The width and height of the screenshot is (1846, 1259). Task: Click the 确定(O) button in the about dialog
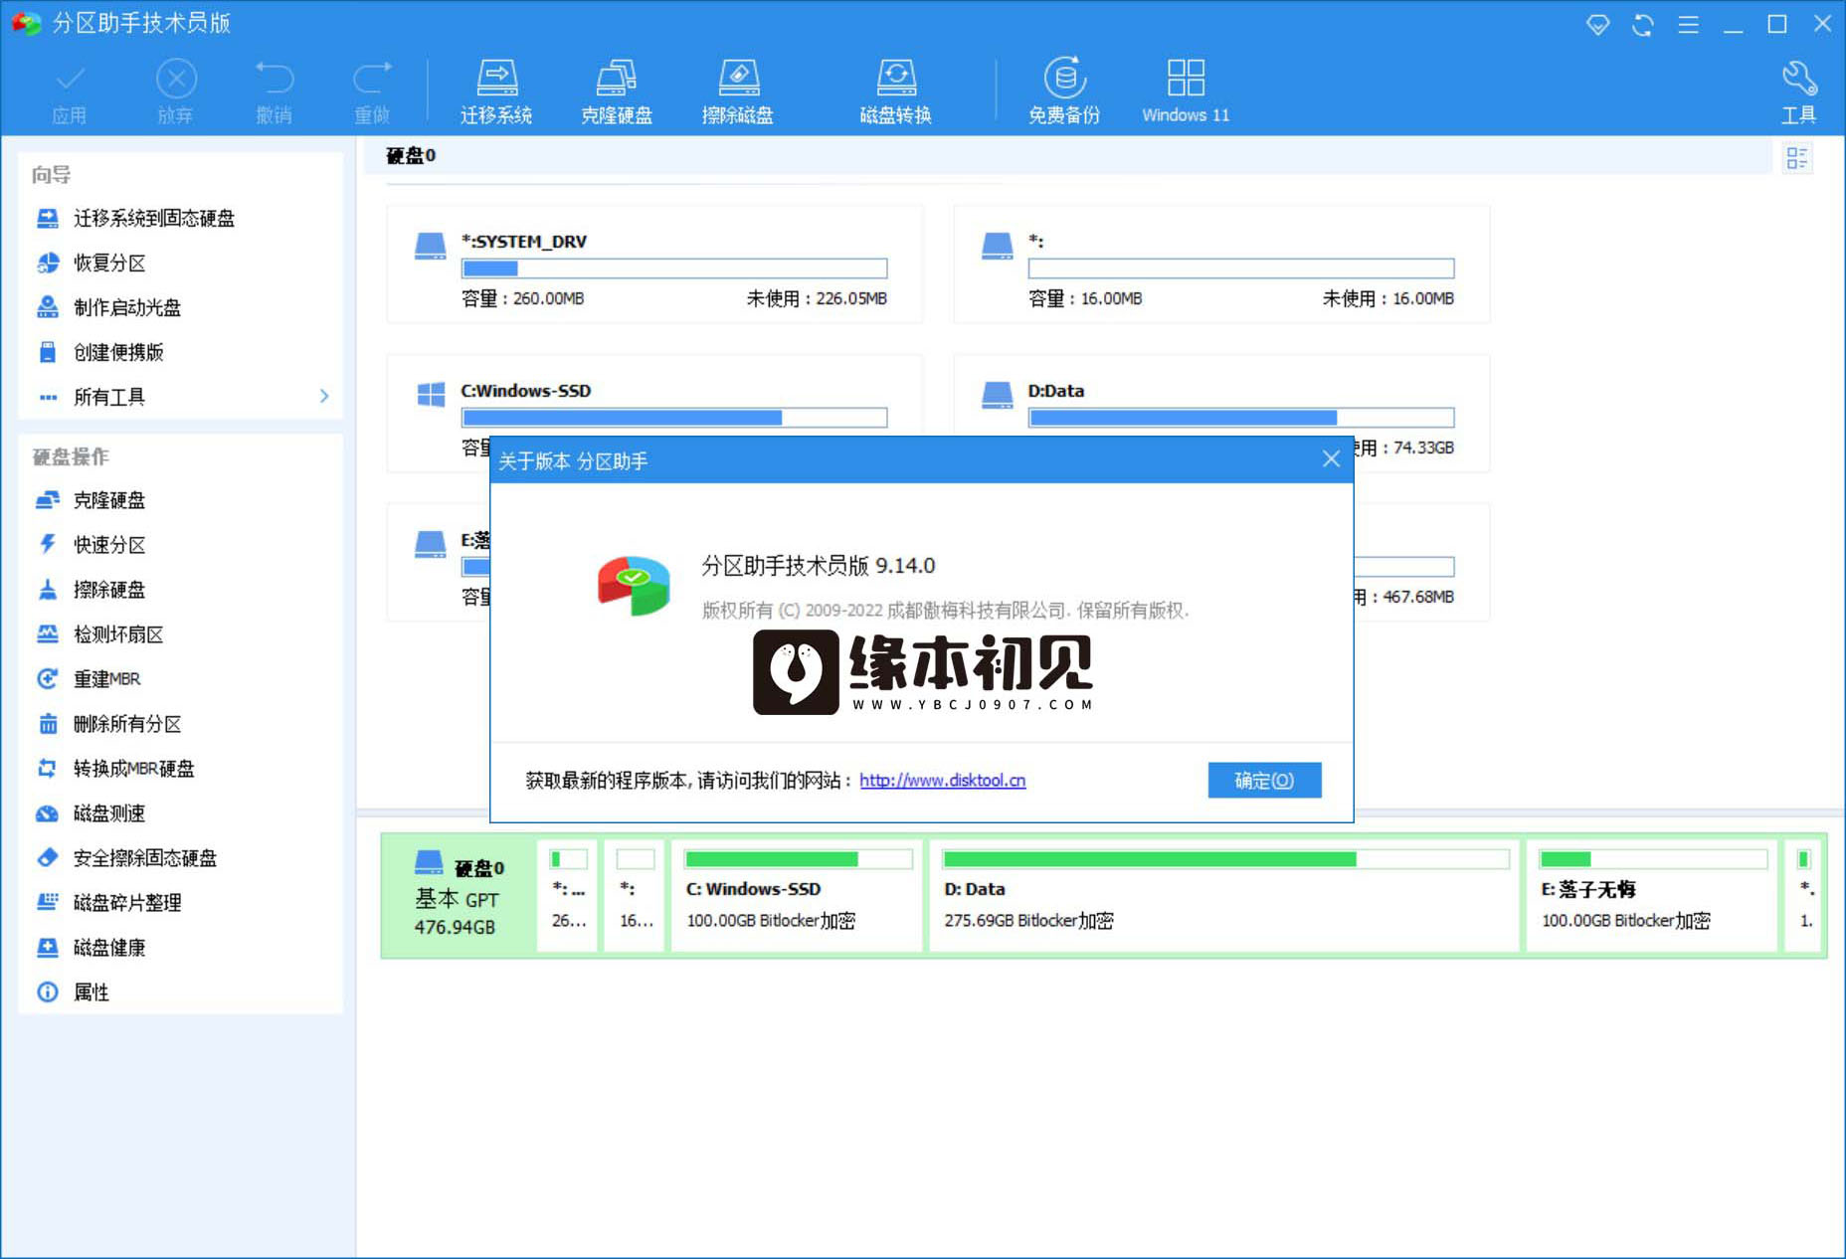1264,780
